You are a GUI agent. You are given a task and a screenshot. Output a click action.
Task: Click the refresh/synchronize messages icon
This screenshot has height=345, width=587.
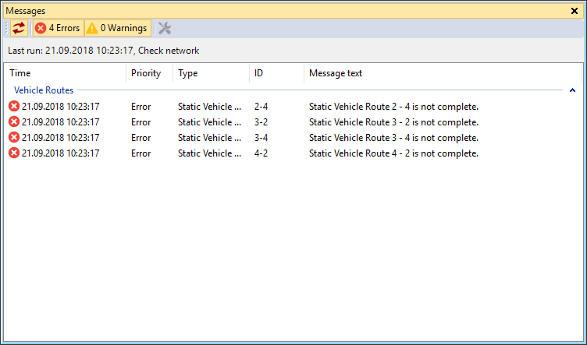point(19,28)
